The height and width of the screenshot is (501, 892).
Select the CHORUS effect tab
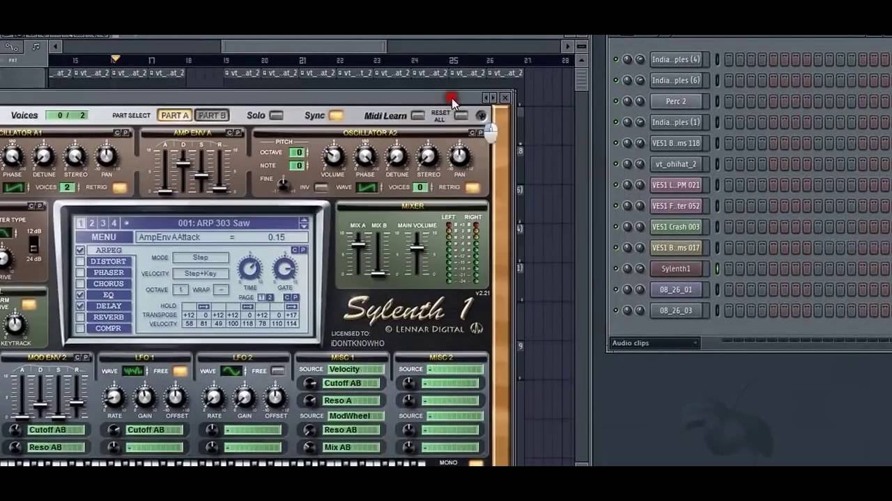(109, 284)
